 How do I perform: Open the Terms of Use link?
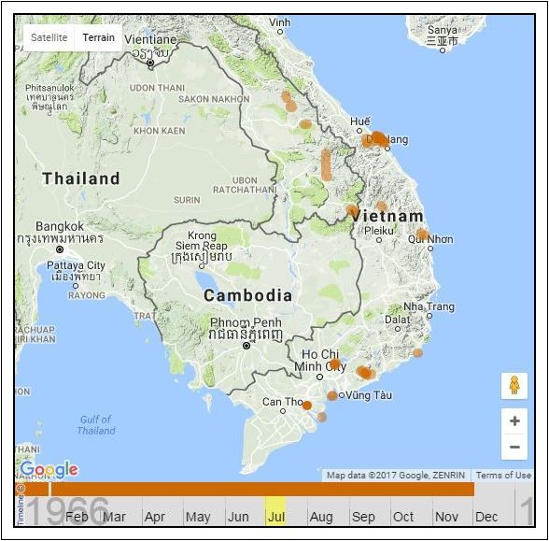503,475
